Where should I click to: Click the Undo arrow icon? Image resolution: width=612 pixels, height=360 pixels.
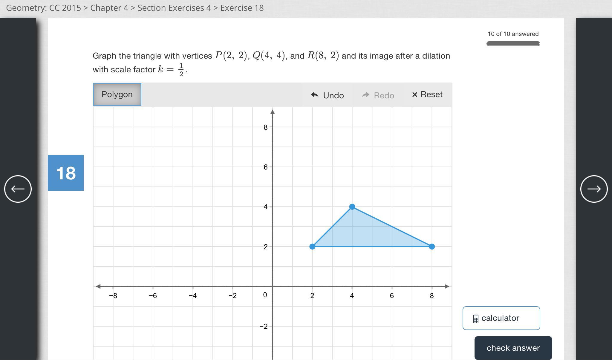click(315, 95)
